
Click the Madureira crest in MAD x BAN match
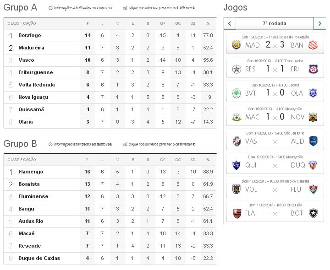pos(236,45)
